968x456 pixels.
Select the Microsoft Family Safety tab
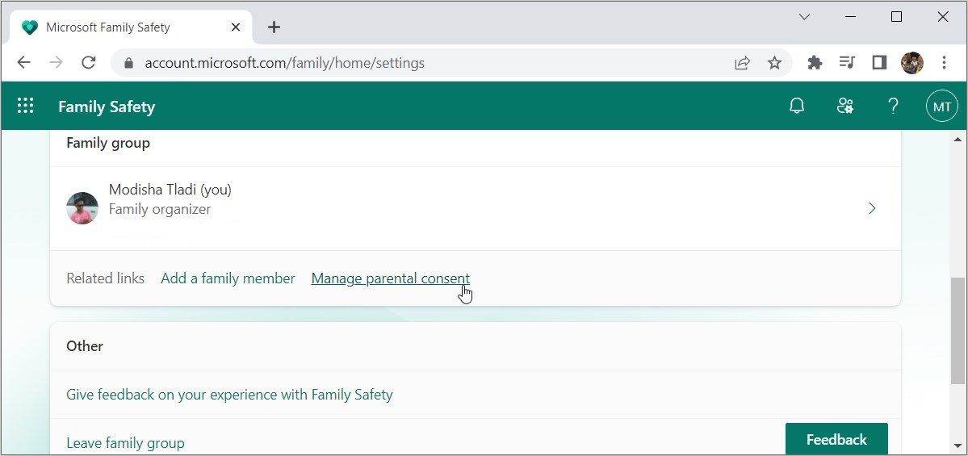131,27
